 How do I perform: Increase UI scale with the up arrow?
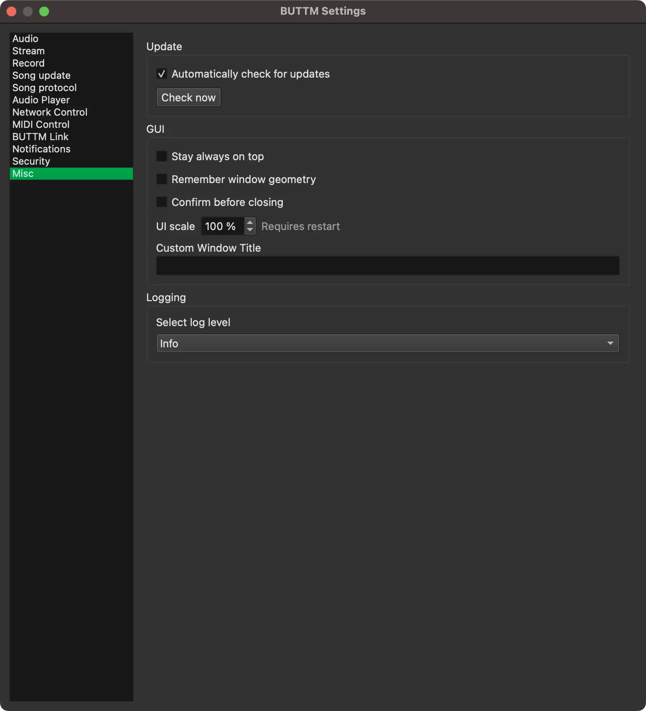pyautogui.click(x=250, y=222)
